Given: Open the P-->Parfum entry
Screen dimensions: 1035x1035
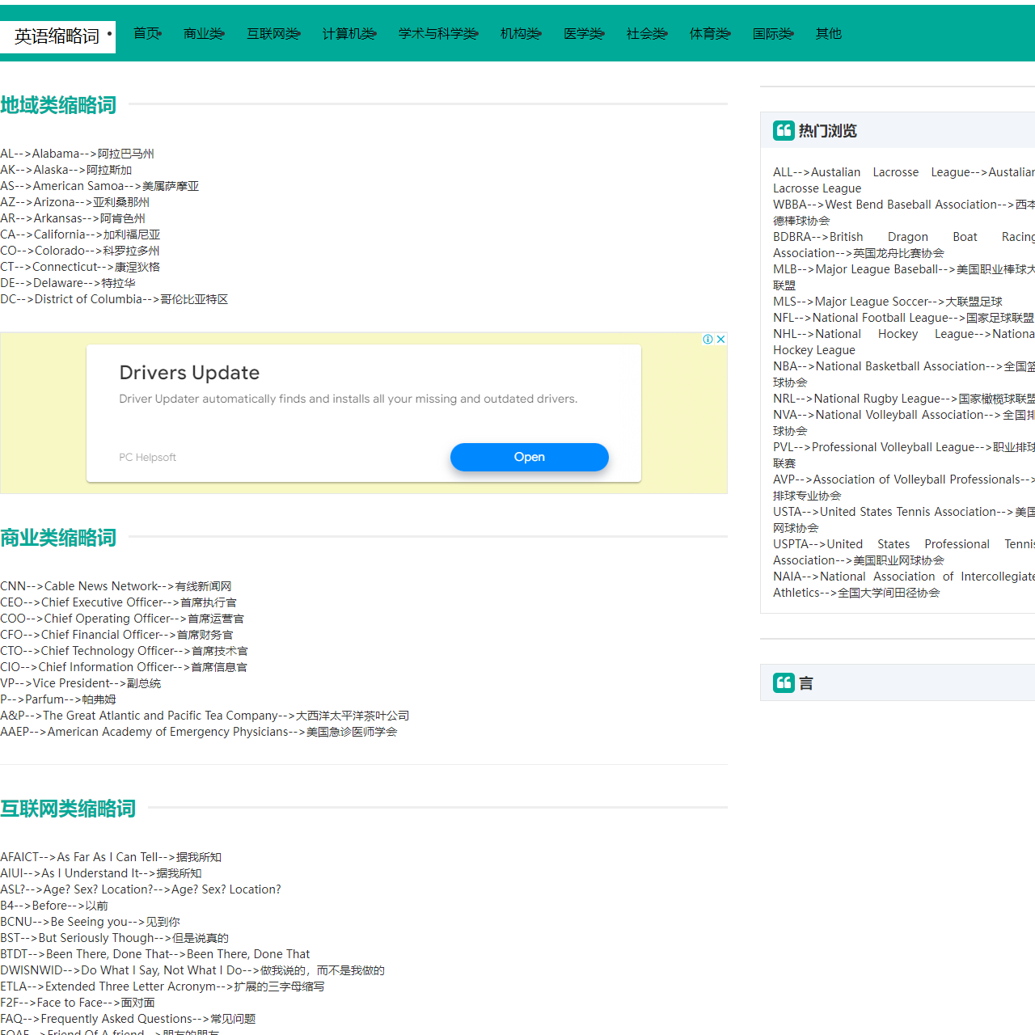Looking at the screenshot, I should [x=58, y=699].
